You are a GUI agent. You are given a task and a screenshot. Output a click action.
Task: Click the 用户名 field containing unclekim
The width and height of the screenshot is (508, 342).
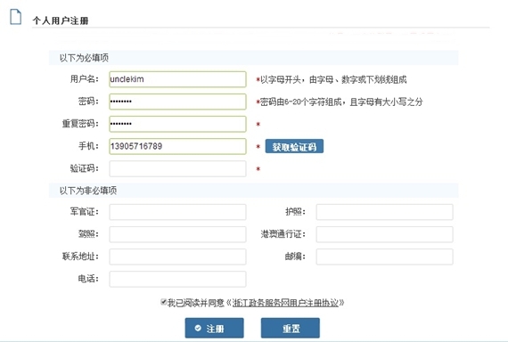(x=177, y=79)
